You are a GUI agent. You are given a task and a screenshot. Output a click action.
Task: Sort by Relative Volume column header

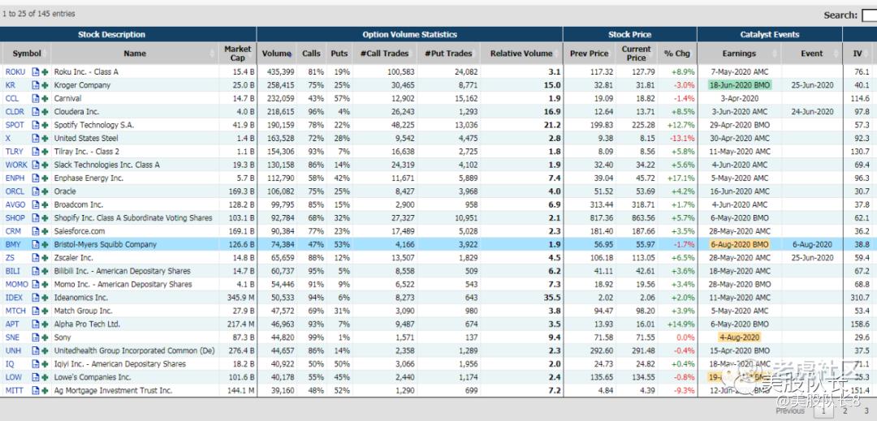tap(521, 54)
